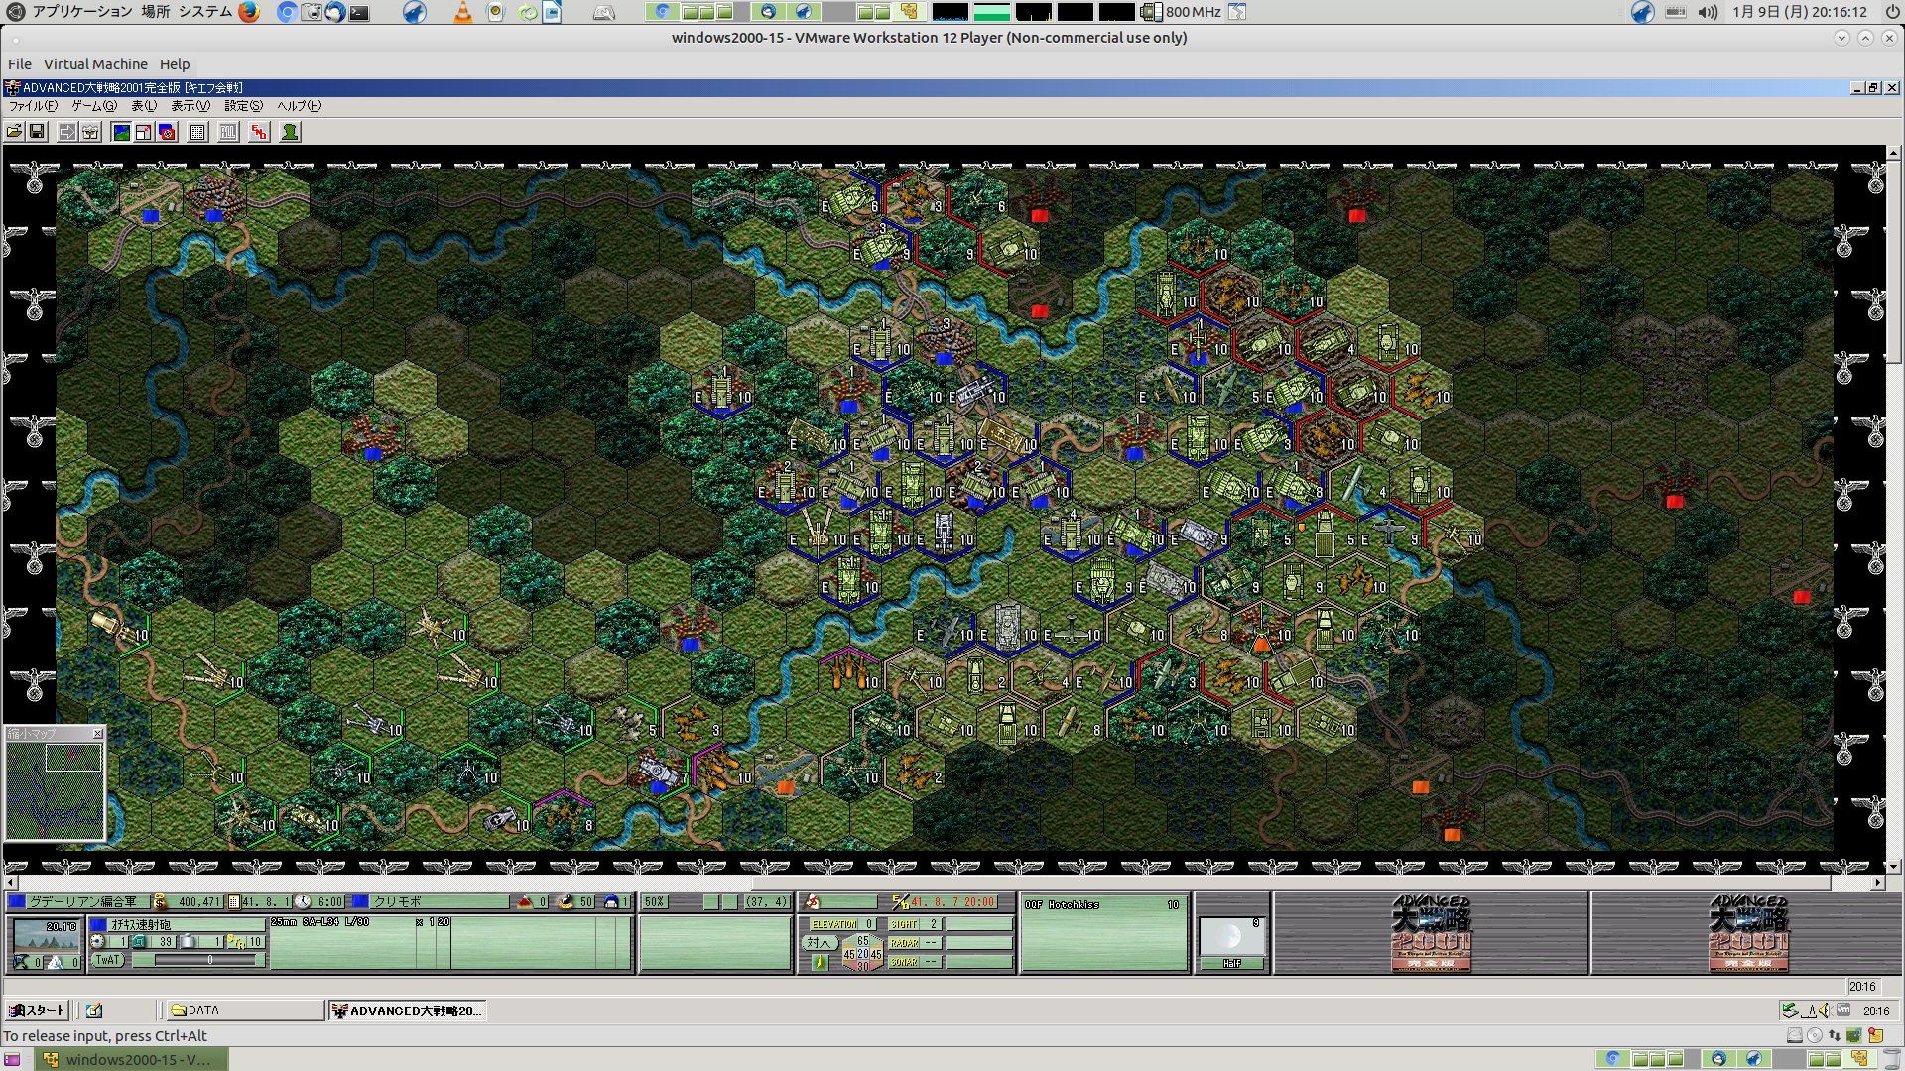Toggle the map view toolbar icon

click(121, 132)
